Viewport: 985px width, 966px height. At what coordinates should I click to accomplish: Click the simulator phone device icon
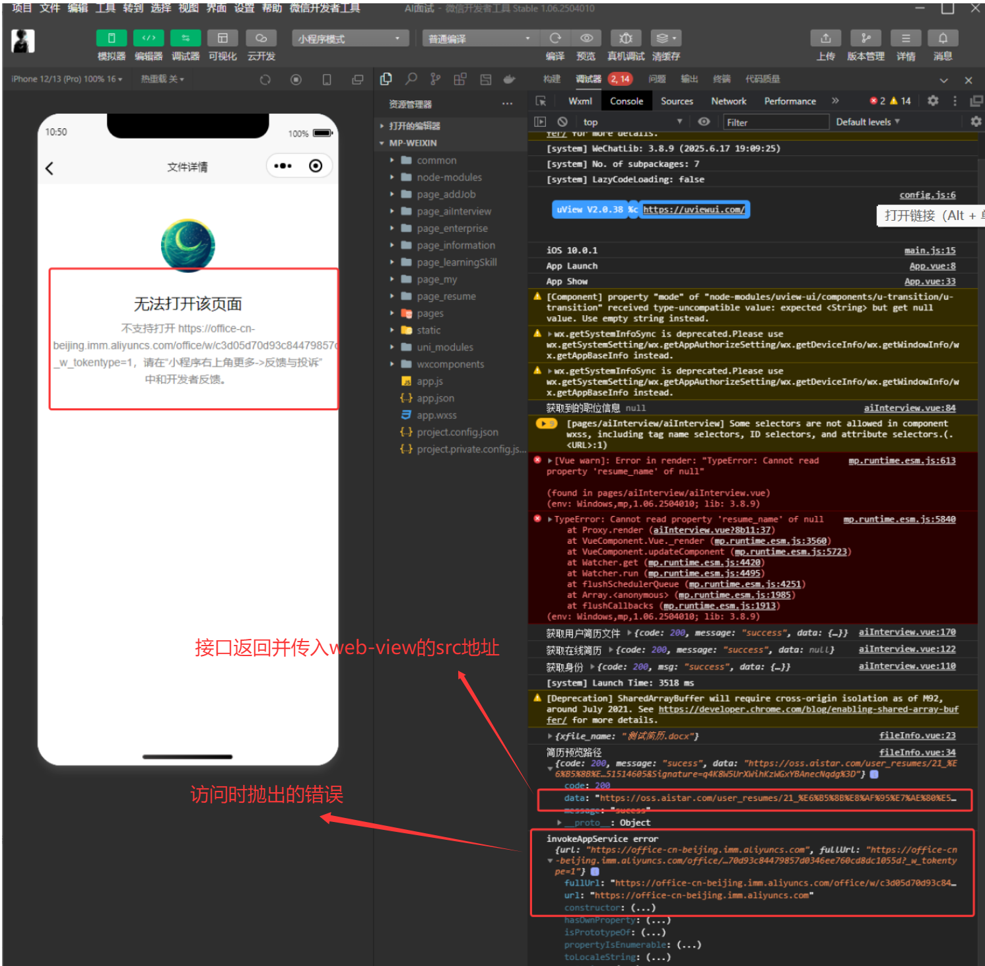tap(327, 80)
